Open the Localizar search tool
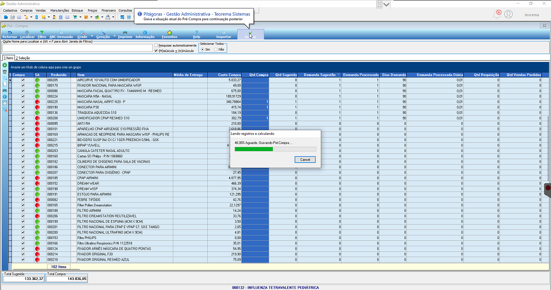This screenshot has height=290, width=551. pos(27,35)
